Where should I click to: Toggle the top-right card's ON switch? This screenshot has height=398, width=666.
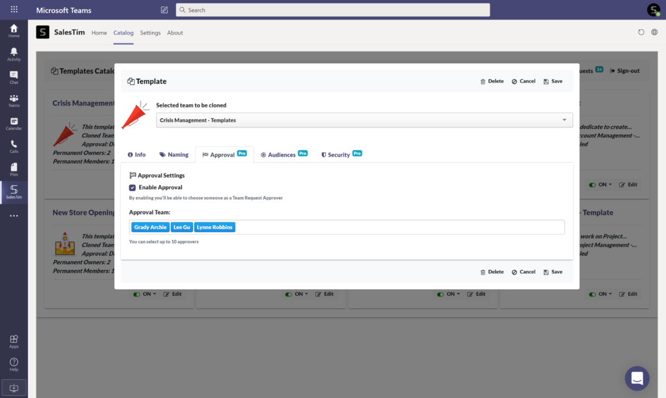(x=592, y=185)
